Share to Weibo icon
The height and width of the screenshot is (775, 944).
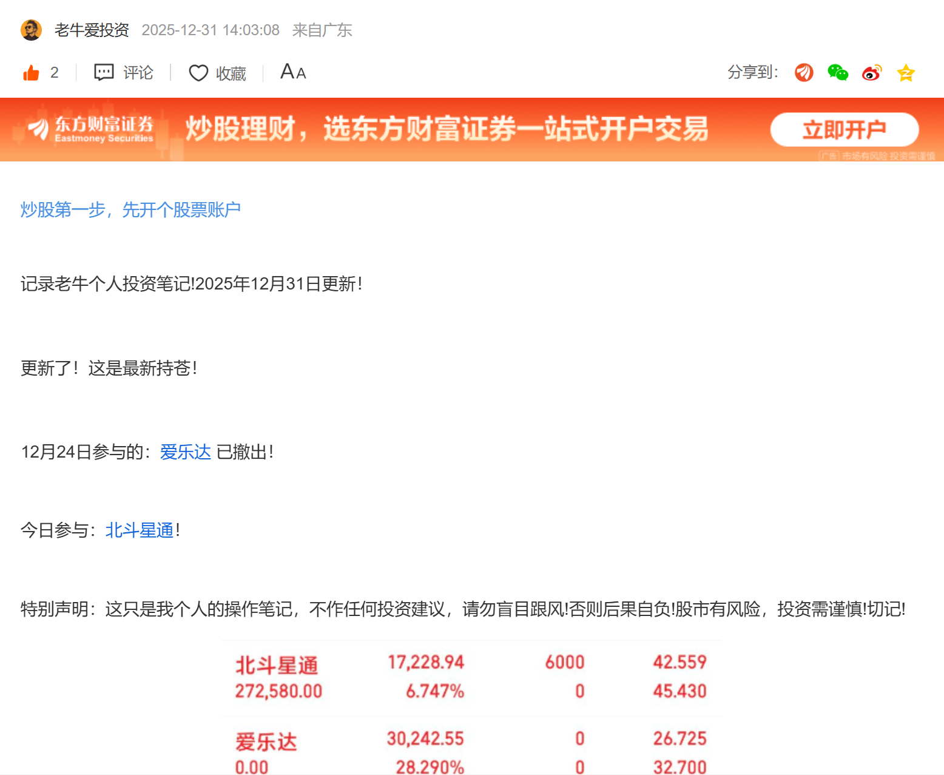872,73
